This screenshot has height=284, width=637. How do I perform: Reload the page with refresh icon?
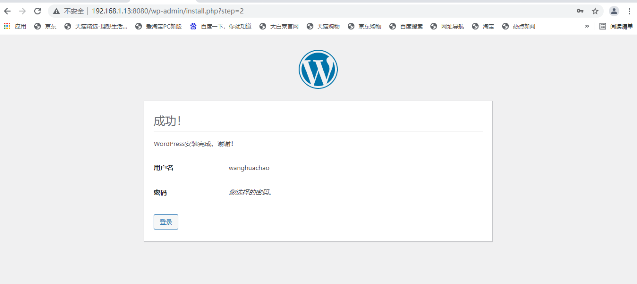(x=38, y=11)
